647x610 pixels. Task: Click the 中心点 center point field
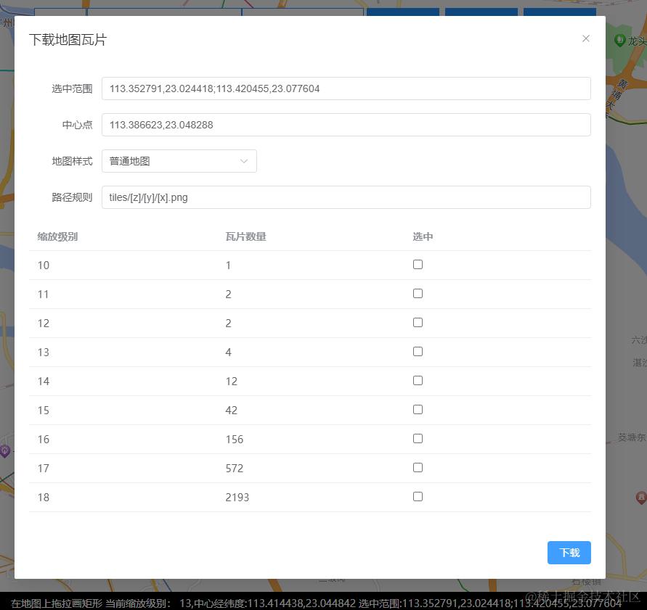(346, 124)
